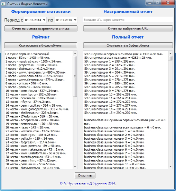Copy the Полный отчет text to the clipboard
Screen dimensions: 176x191
[x=128, y=45]
